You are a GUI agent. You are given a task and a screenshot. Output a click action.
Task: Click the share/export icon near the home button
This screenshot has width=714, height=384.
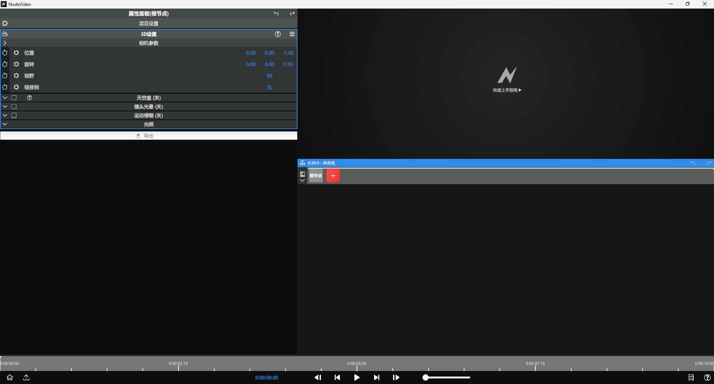(26, 377)
